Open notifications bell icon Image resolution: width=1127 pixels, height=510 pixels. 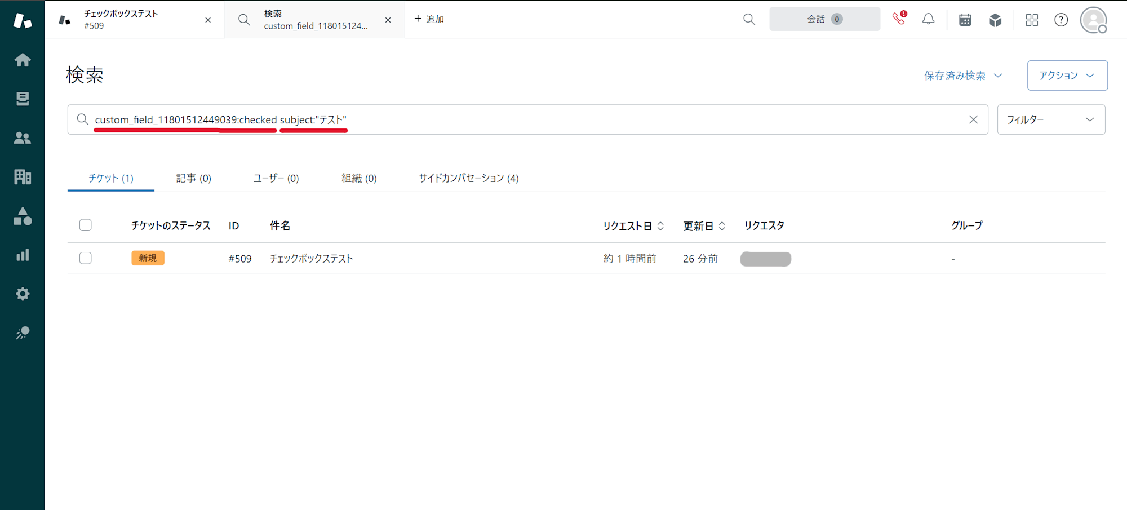(928, 20)
